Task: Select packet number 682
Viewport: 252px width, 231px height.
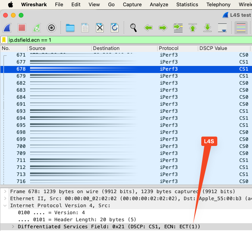Action: pos(126,83)
